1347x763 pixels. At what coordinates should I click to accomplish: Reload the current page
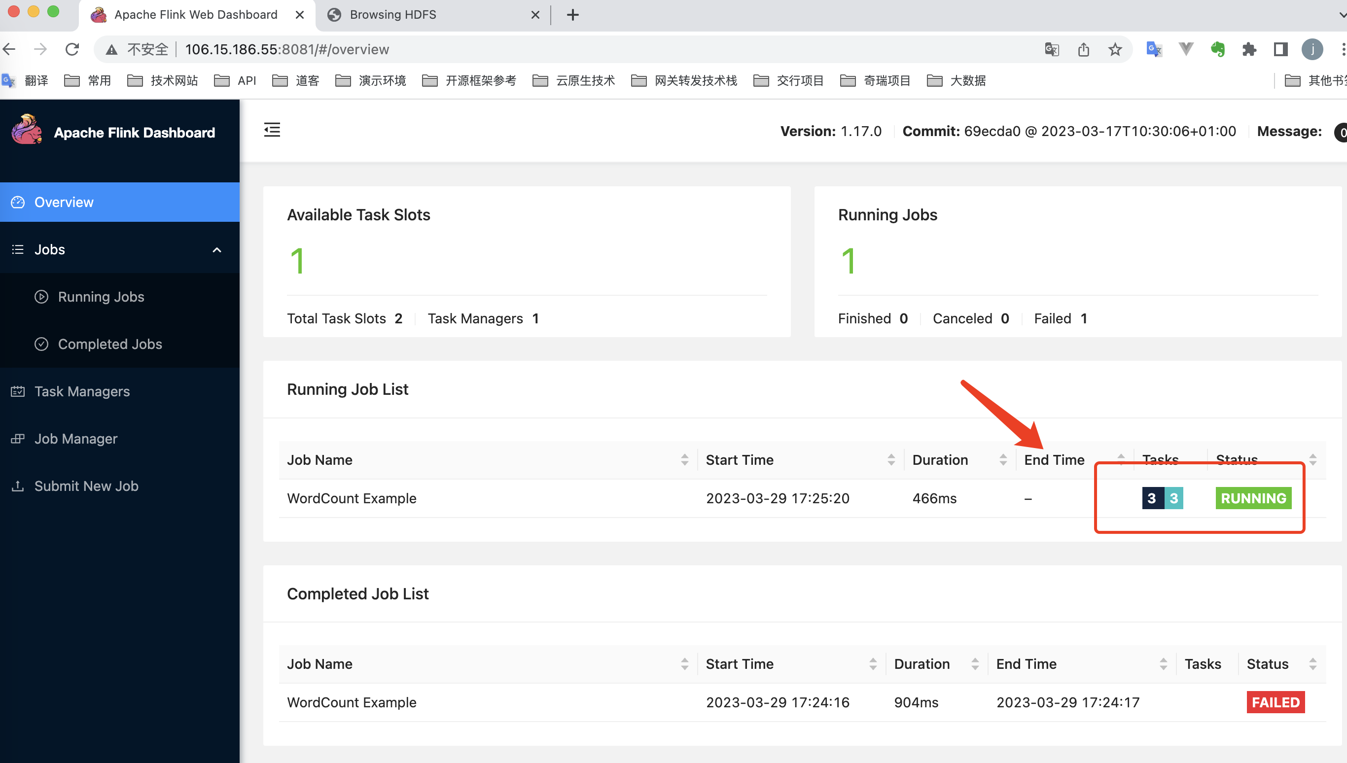tap(72, 49)
